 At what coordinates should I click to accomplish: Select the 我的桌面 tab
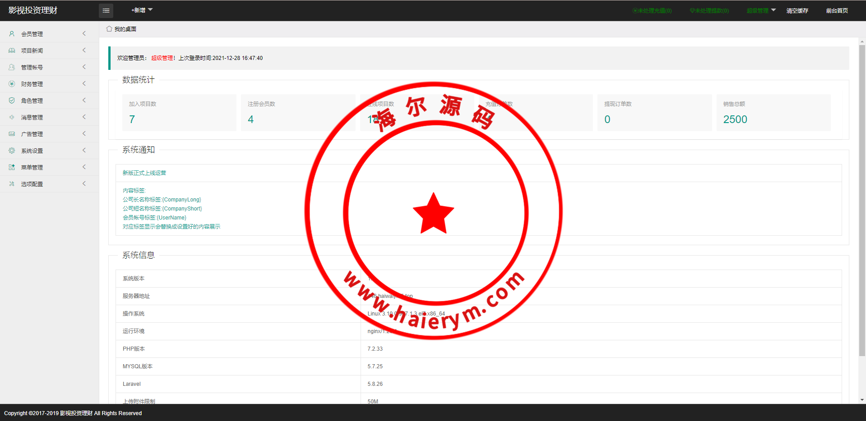point(125,29)
